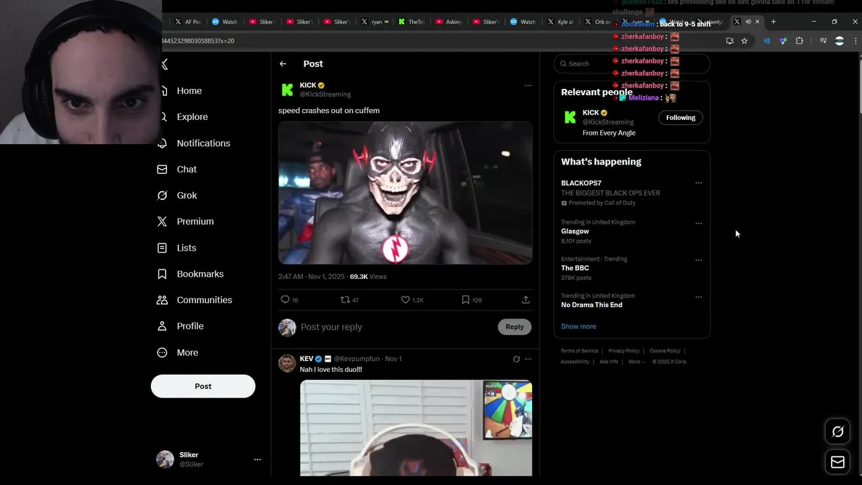Open Ads info footer link
The image size is (862, 485).
609,362
